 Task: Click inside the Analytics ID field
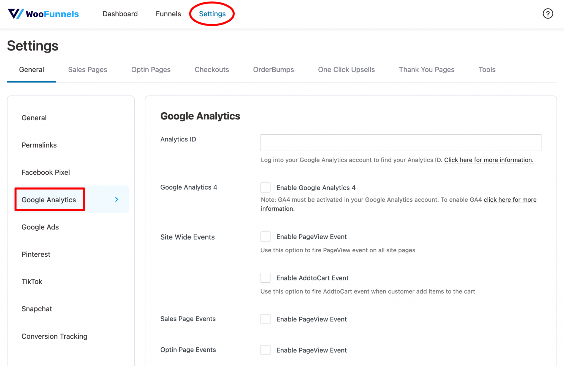[400, 143]
